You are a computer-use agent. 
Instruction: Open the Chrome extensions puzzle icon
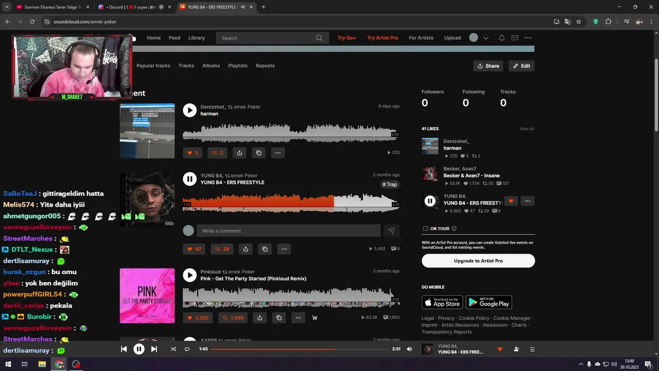pyautogui.click(x=609, y=22)
